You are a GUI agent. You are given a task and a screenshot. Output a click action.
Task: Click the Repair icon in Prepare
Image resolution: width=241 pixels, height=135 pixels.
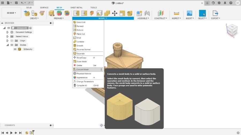coord(51,13)
